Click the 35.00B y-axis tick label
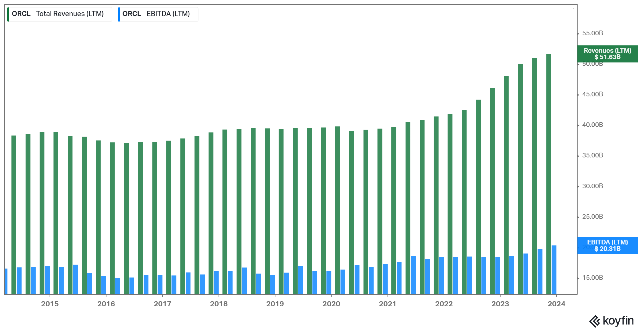Image resolution: width=642 pixels, height=332 pixels. (x=593, y=155)
